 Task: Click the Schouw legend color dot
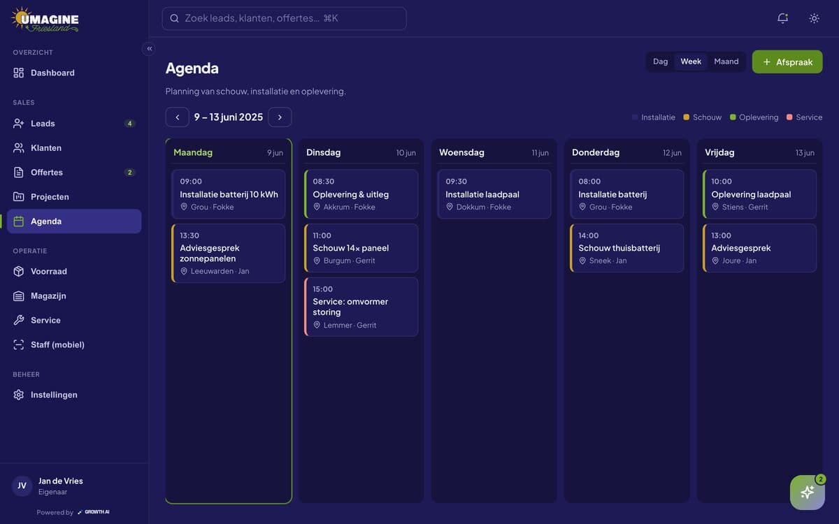click(687, 117)
